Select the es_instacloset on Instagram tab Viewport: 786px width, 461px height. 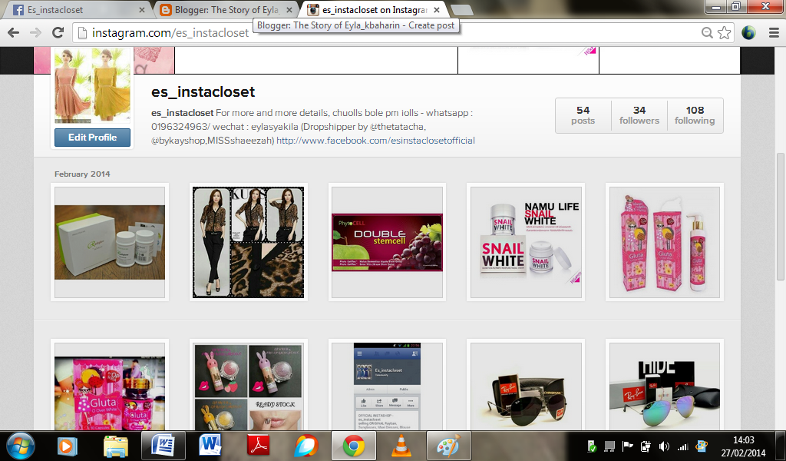click(374, 9)
